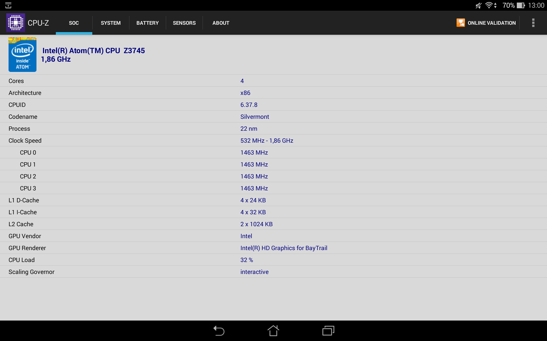Tap the interactive governor value
This screenshot has width=547, height=341.
click(254, 272)
